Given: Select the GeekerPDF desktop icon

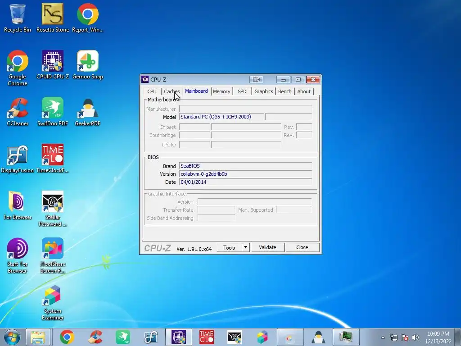Looking at the screenshot, I should pyautogui.click(x=88, y=112).
